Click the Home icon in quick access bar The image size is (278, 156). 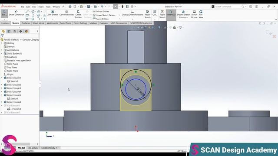point(70,6)
